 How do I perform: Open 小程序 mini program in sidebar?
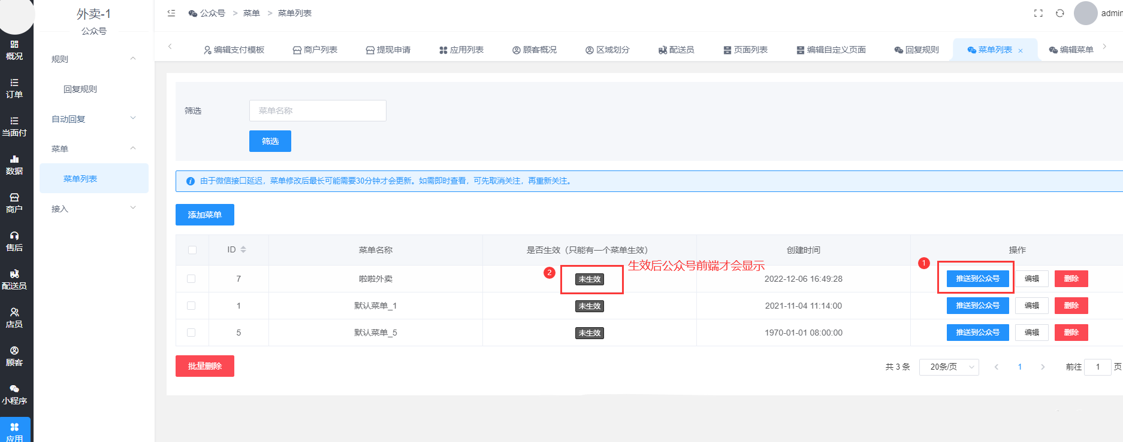click(14, 395)
